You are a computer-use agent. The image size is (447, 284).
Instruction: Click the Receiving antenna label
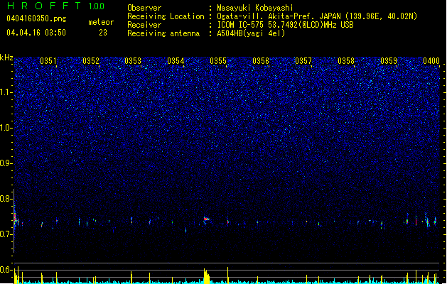click(163, 33)
